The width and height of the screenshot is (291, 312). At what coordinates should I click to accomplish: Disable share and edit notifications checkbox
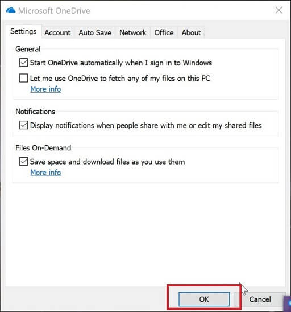coord(23,125)
